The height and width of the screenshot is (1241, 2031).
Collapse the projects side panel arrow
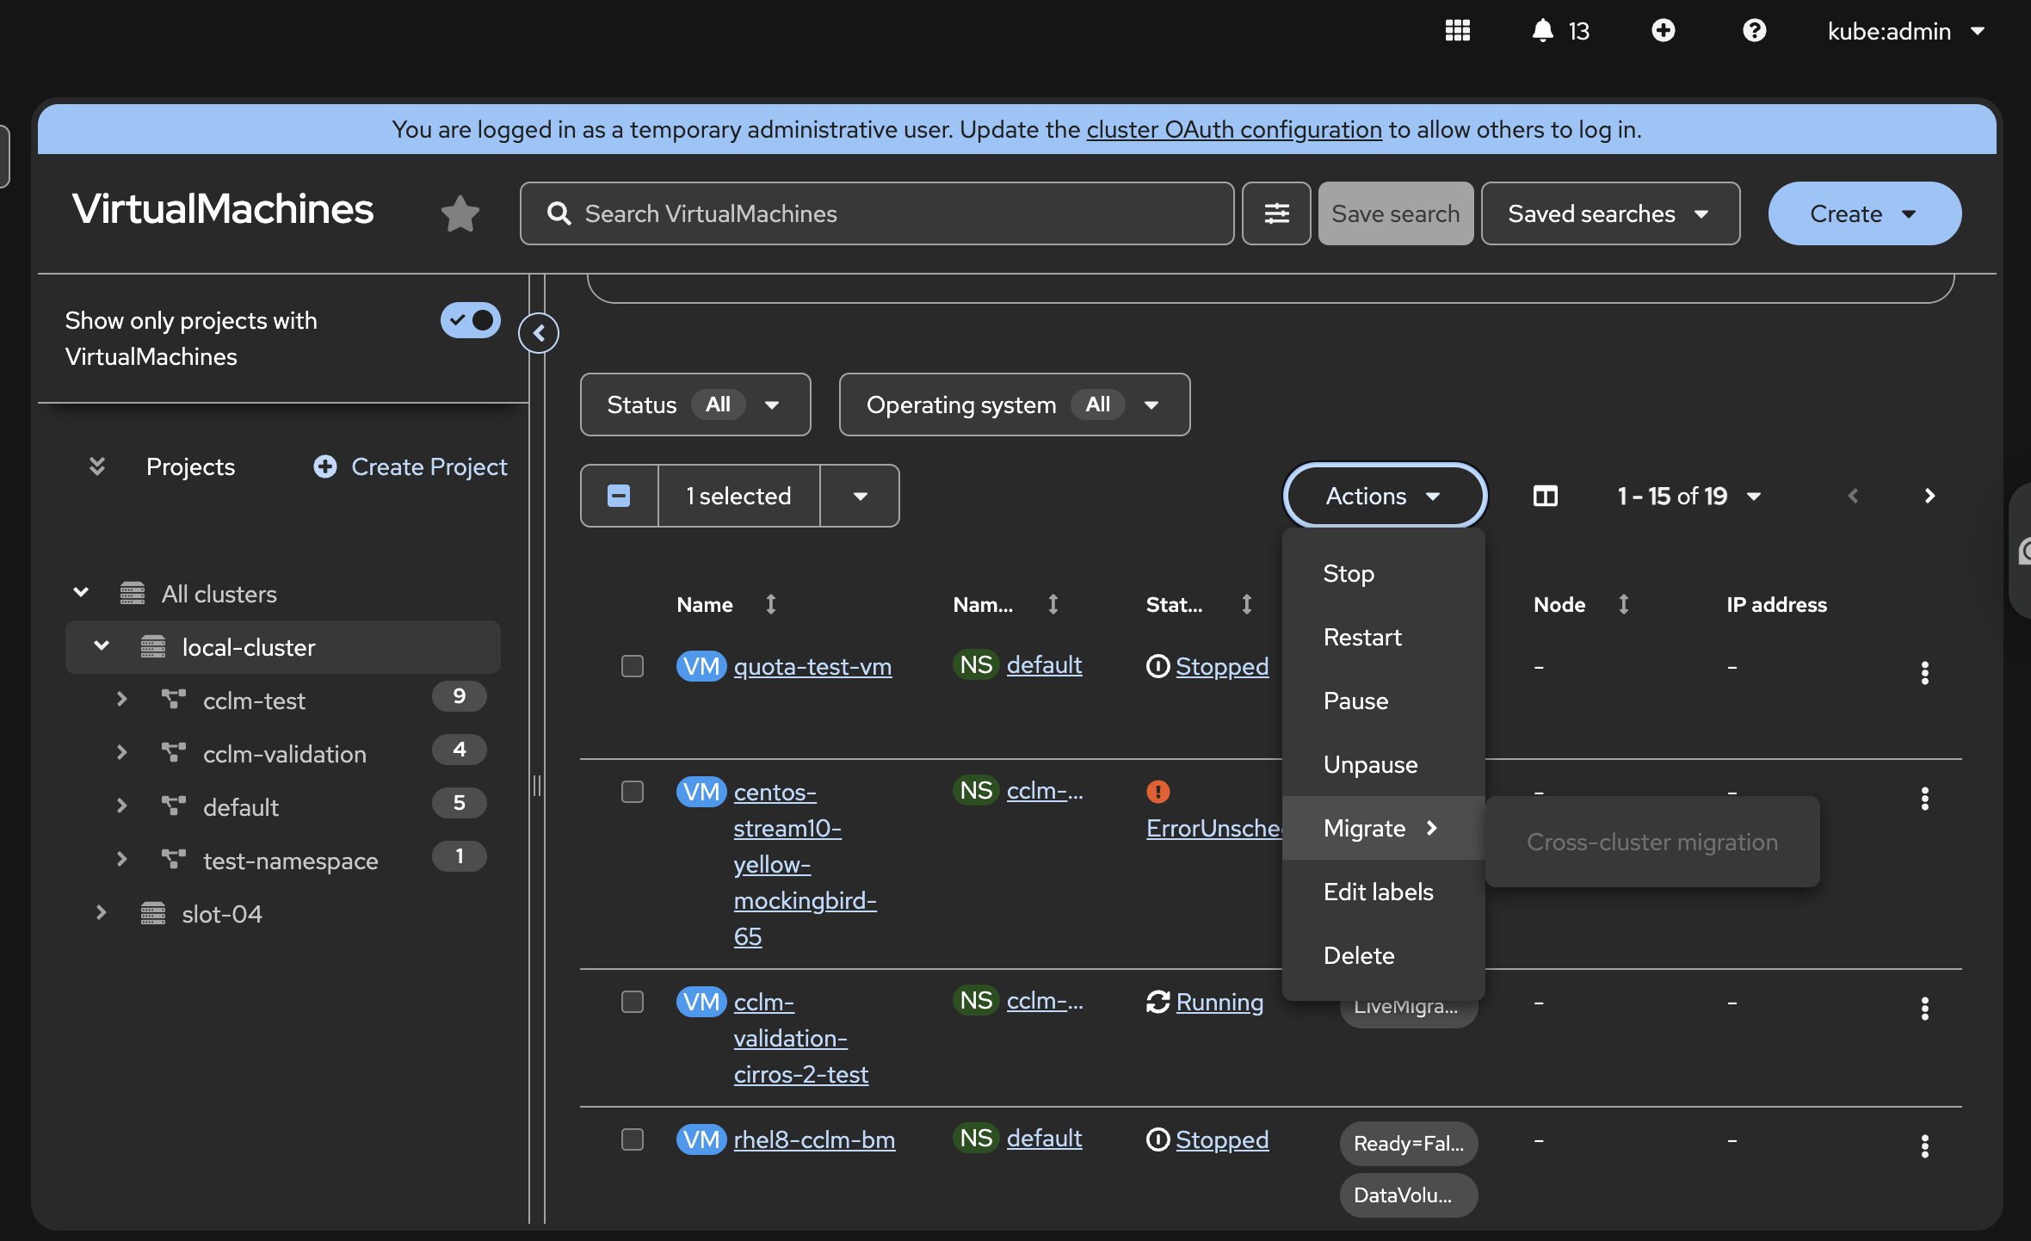pos(539,333)
